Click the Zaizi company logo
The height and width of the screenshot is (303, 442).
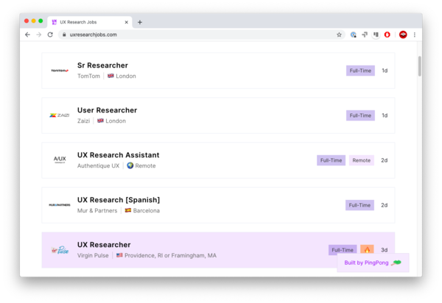pos(60,115)
